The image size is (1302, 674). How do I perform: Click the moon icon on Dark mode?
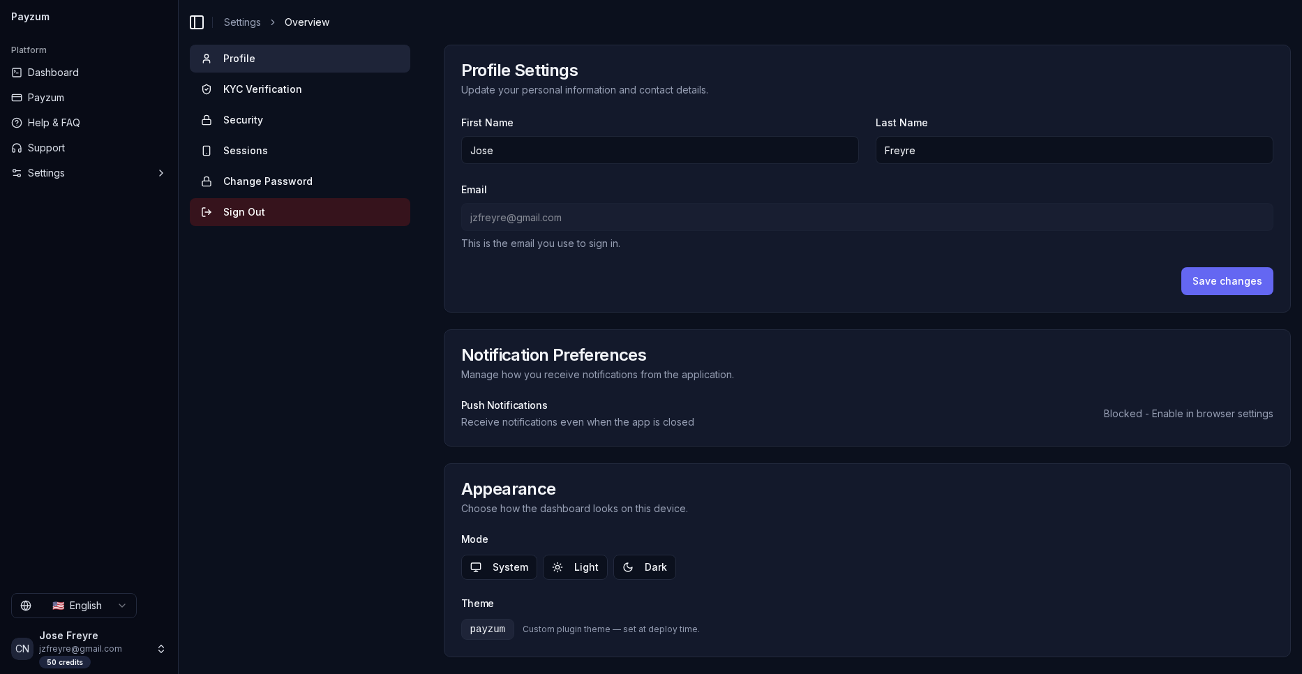(628, 567)
